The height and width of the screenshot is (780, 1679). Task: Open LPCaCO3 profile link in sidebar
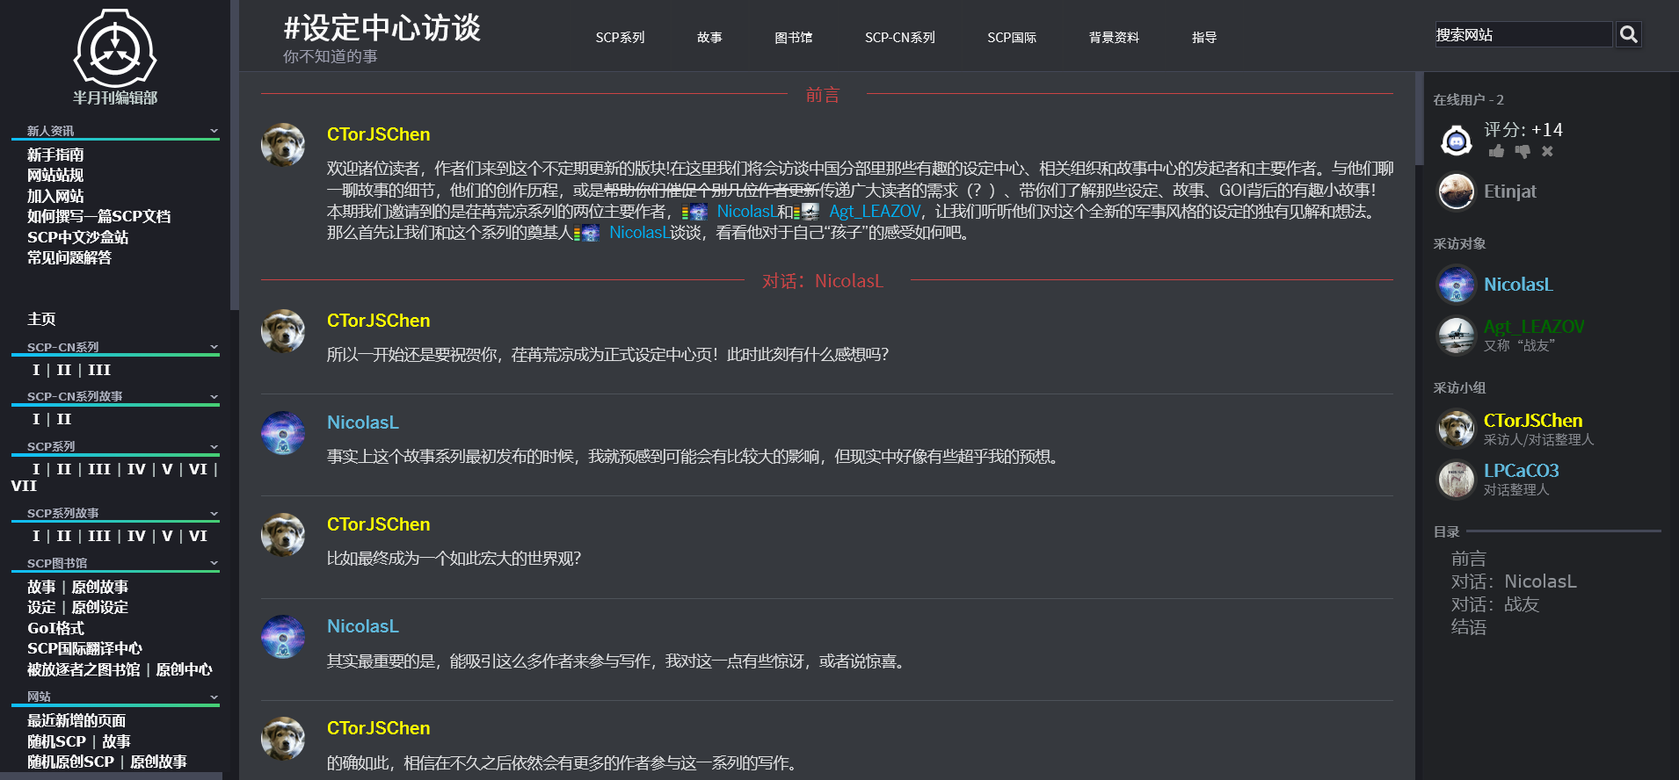[x=1522, y=471]
